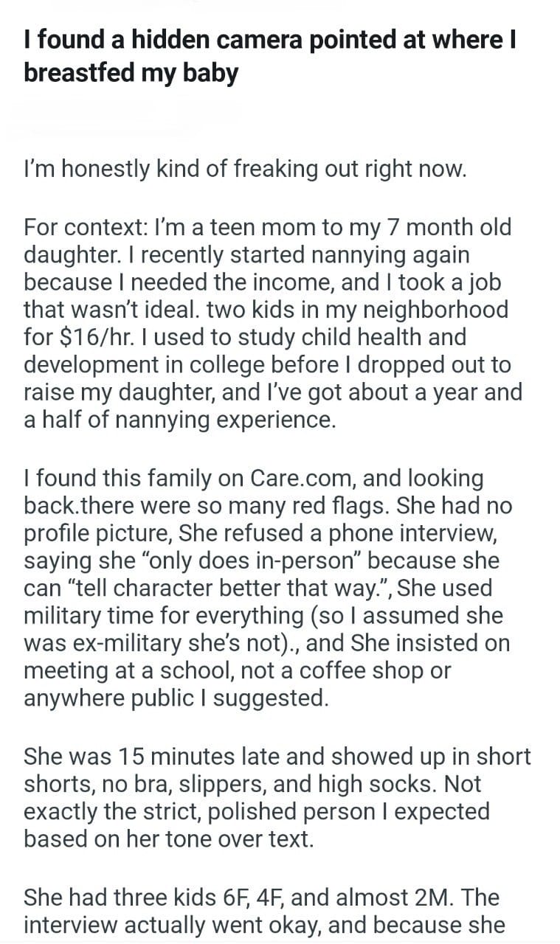Click the "$16/hr" pay rate text
This screenshot has height=944, width=560.
(89, 336)
